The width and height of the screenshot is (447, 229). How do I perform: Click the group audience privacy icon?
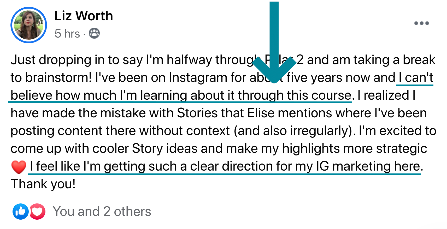[94, 33]
